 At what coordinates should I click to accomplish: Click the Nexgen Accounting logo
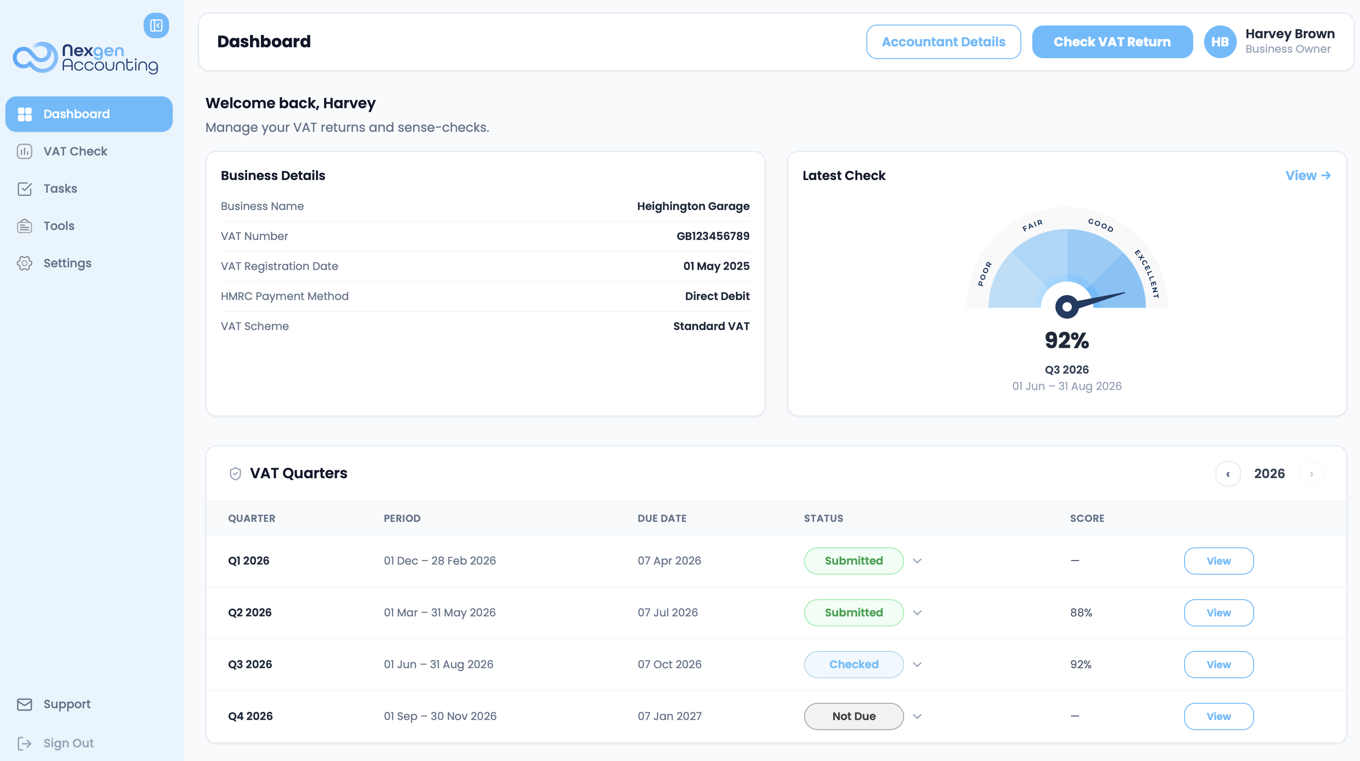click(85, 58)
